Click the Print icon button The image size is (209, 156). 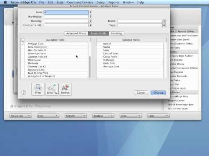[x=38, y=89]
